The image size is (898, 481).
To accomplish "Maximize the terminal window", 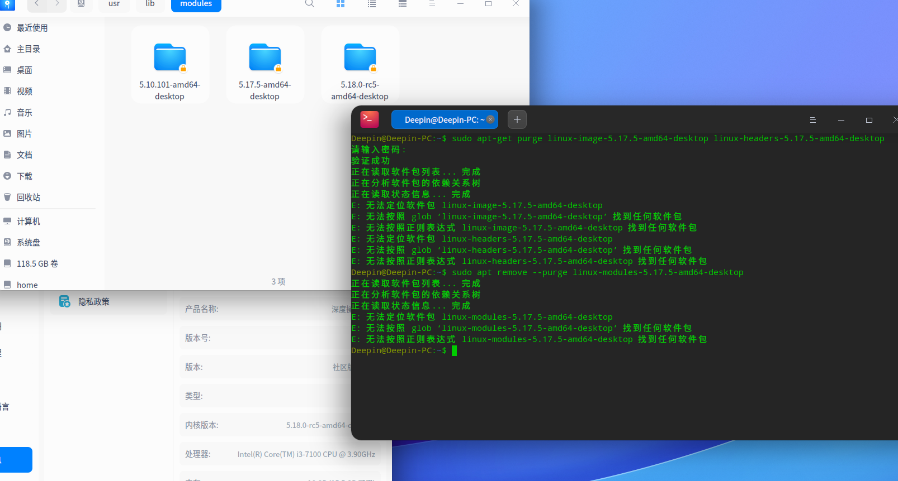I will (x=869, y=120).
